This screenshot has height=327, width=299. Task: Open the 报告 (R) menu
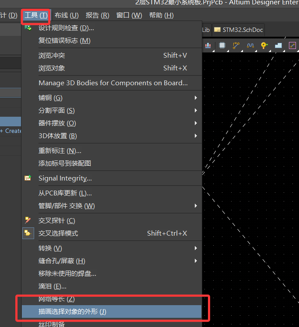98,15
